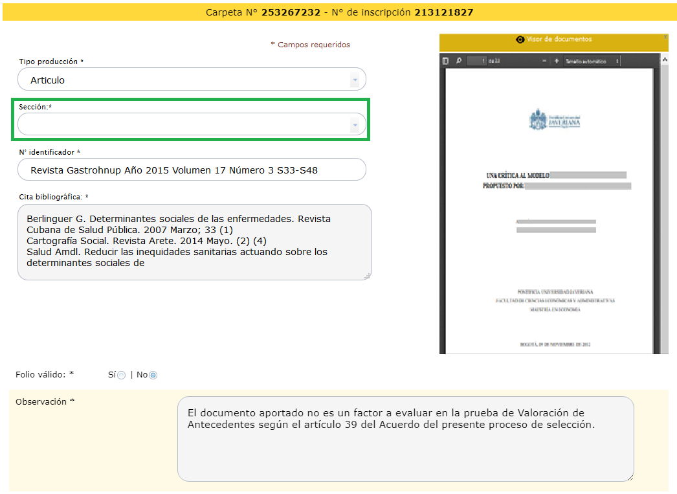Click the Visor de documentos header title
Screen dimensions: 677x494
559,39
